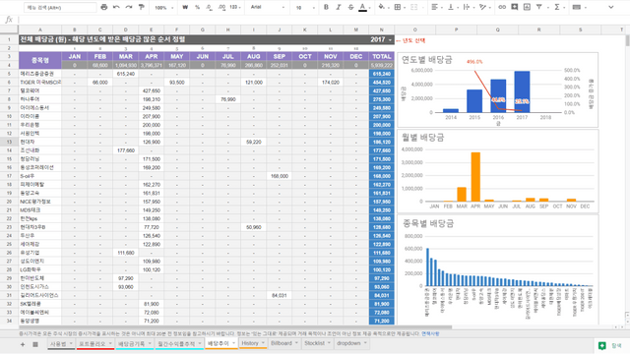Open horizontal align options
The height and width of the screenshot is (354, 630).
click(436, 7)
